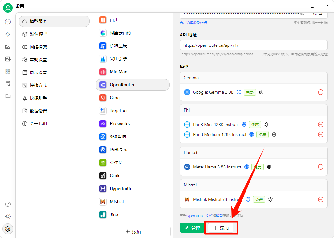Select the Grok provider

[133, 176]
